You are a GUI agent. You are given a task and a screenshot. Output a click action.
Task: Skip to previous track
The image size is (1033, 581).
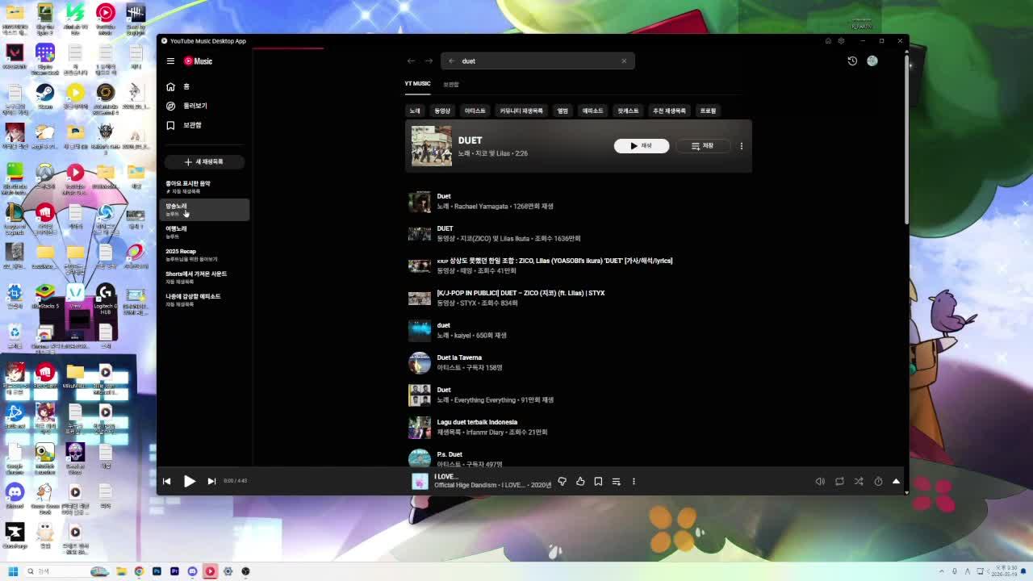pos(167,482)
